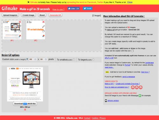Click the make a gif underlined link

(111, 30)
